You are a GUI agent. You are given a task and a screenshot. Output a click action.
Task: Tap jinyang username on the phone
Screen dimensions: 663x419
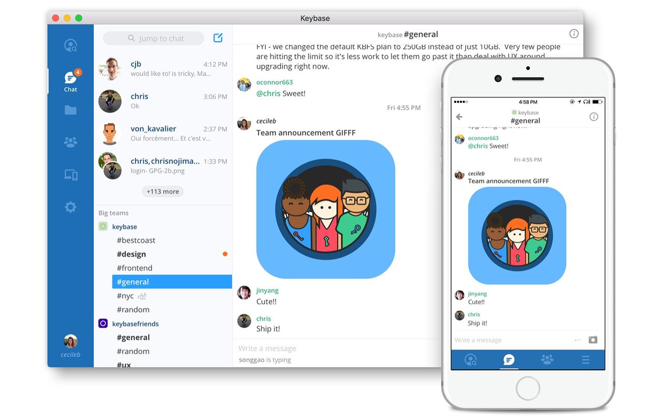point(478,294)
